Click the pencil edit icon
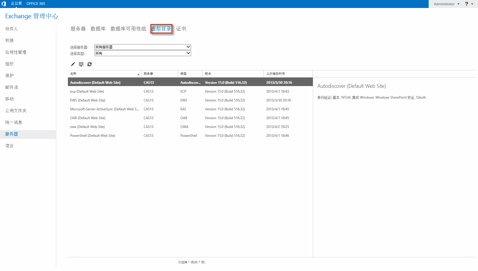This screenshot has width=478, height=271. (73, 64)
